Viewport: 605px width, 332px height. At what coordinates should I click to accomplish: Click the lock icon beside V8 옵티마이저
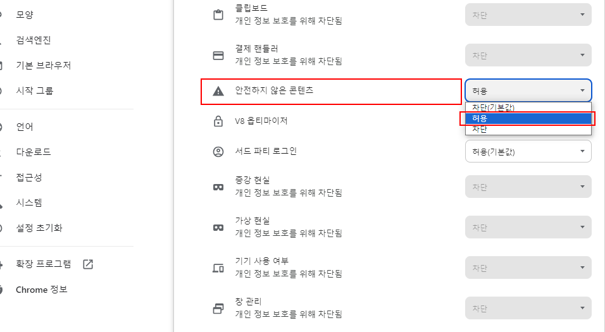click(x=218, y=121)
